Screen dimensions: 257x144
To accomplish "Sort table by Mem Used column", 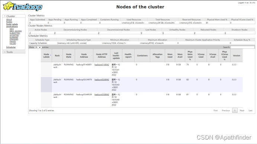I will point(170,55).
